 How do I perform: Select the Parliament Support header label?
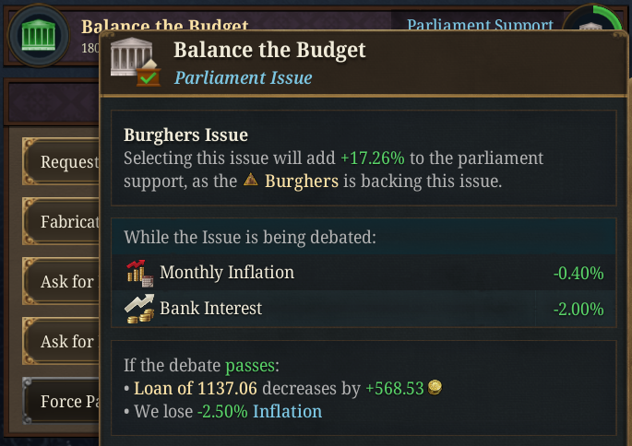pyautogui.click(x=480, y=26)
